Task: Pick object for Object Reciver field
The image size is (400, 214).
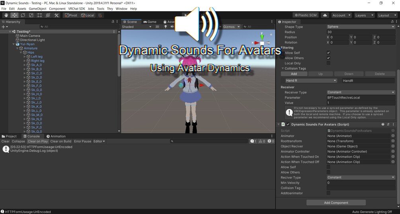Action: tap(393, 146)
